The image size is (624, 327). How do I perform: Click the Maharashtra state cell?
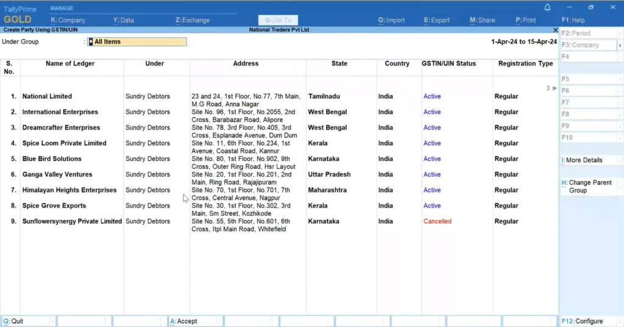[x=327, y=190]
